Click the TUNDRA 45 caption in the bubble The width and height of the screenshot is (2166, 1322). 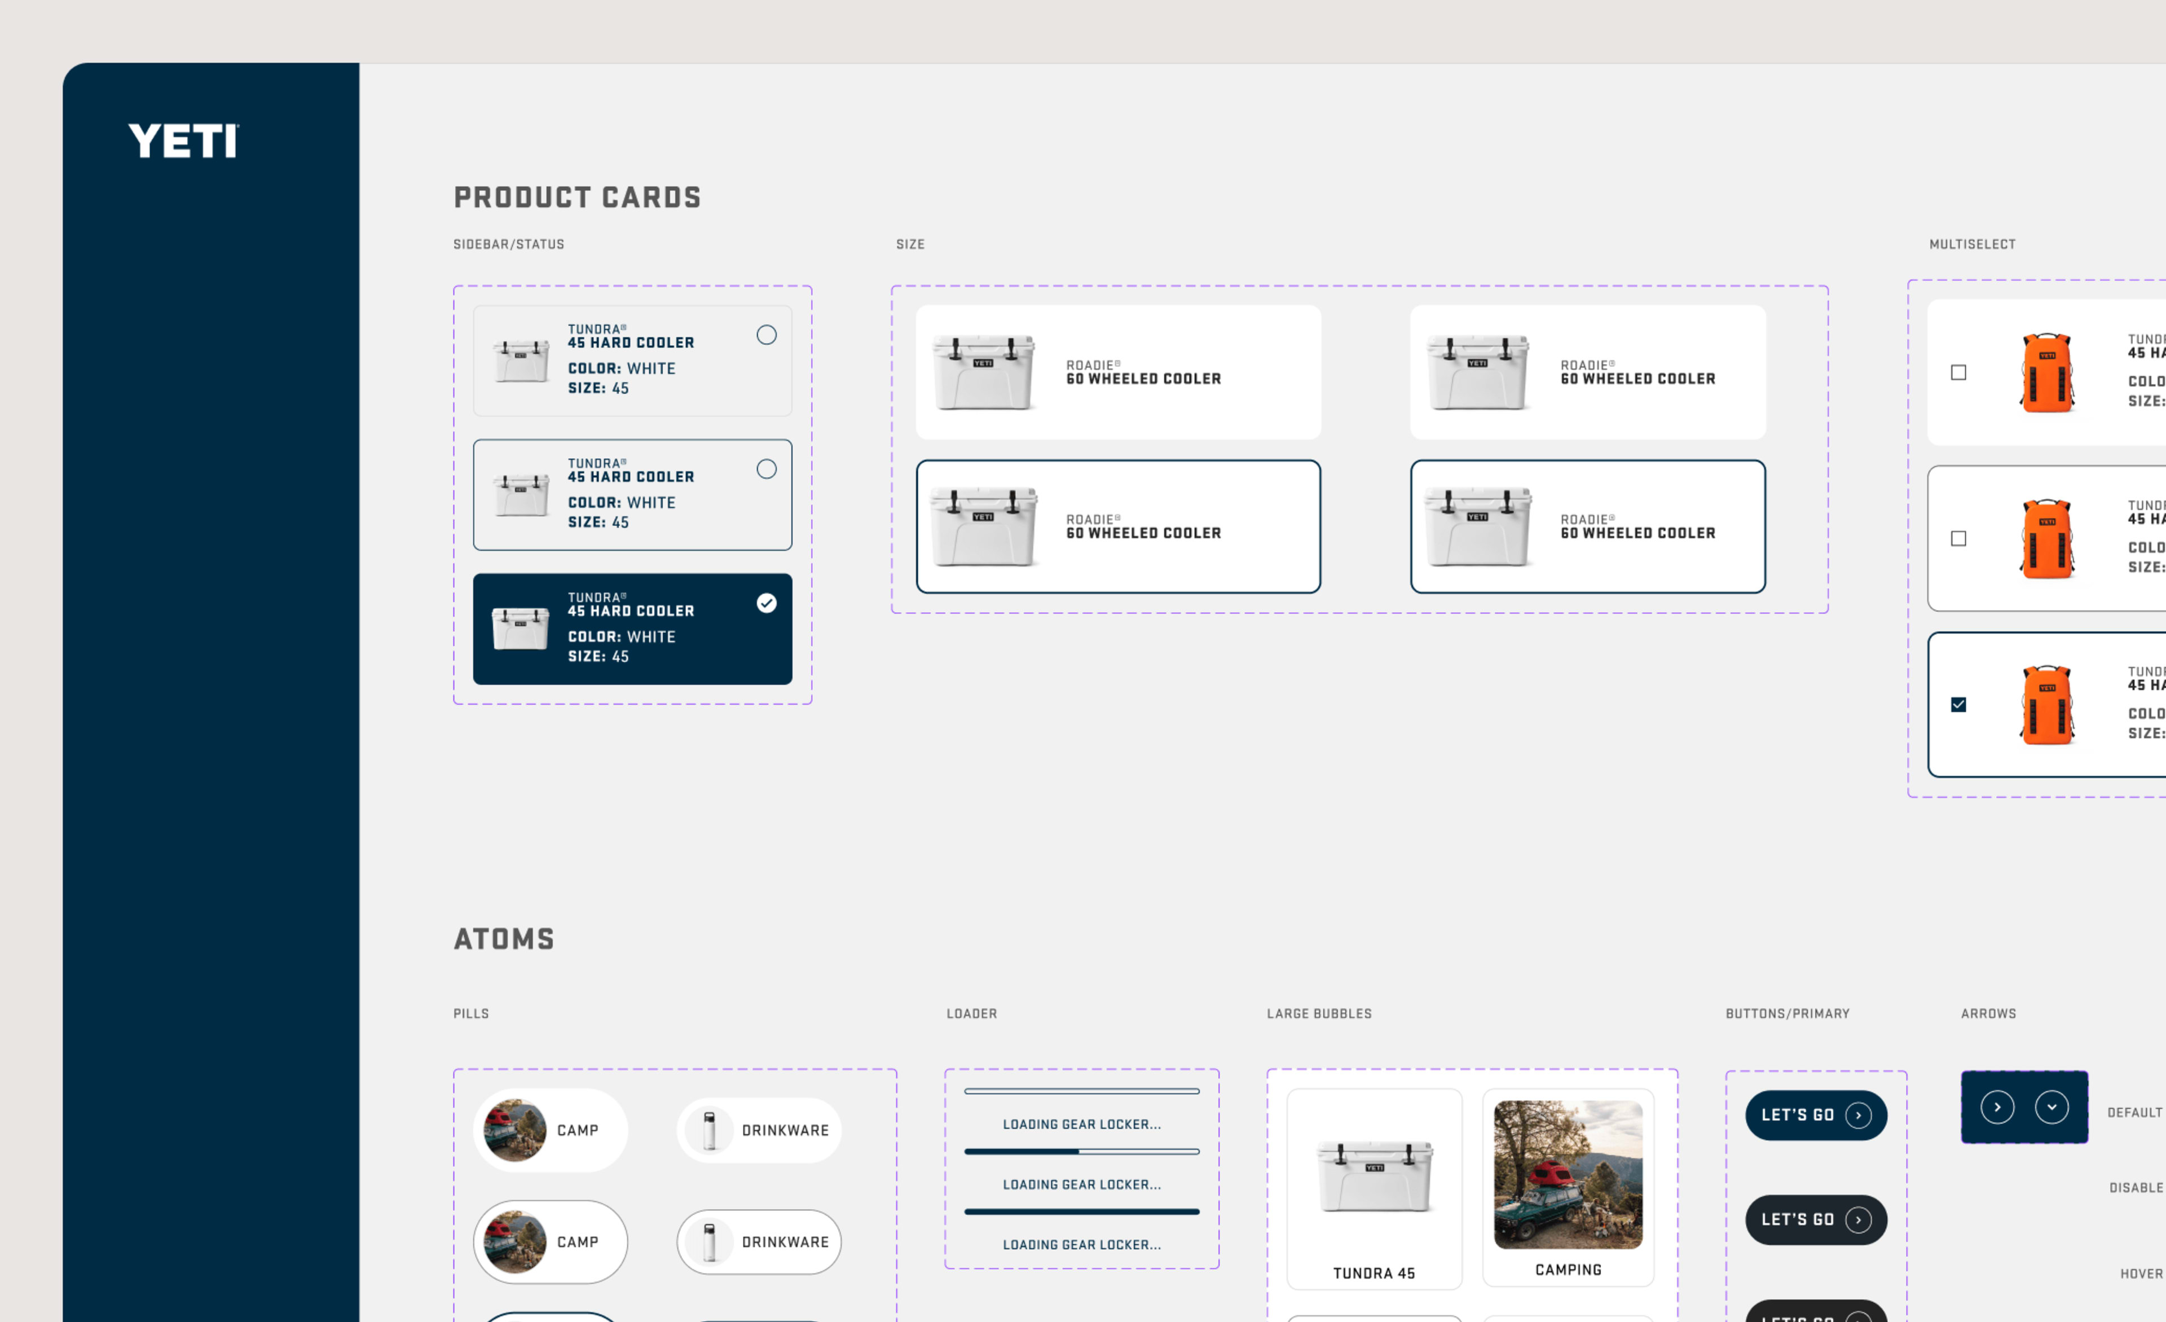click(1374, 1273)
